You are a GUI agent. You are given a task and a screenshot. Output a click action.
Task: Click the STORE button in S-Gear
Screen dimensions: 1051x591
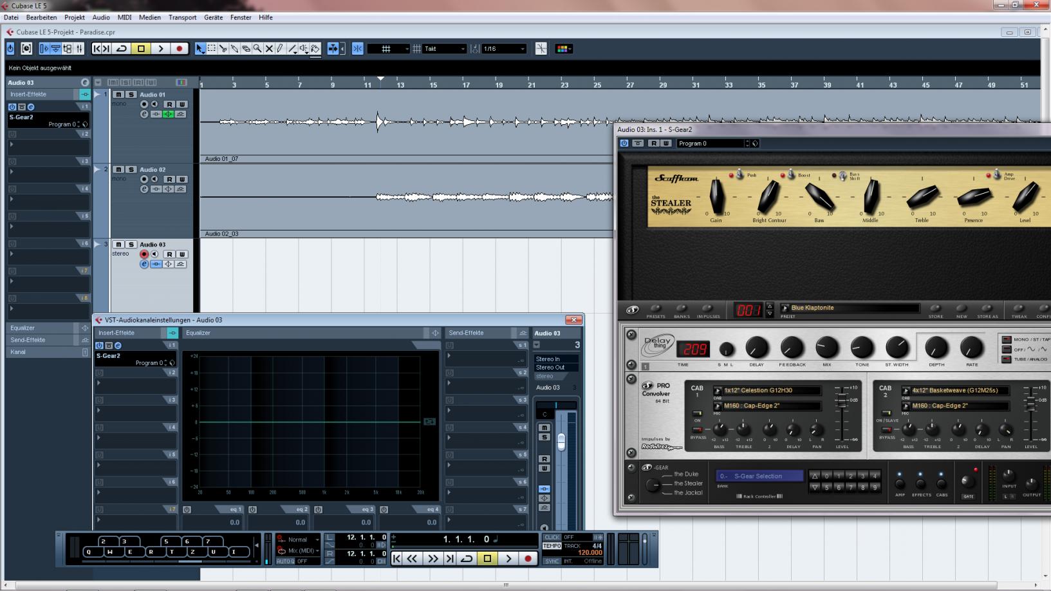[x=936, y=309]
